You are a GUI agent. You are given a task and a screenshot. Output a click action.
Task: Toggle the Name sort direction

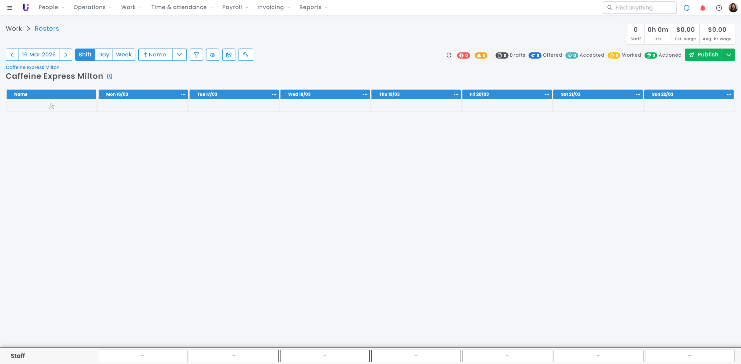(x=155, y=55)
